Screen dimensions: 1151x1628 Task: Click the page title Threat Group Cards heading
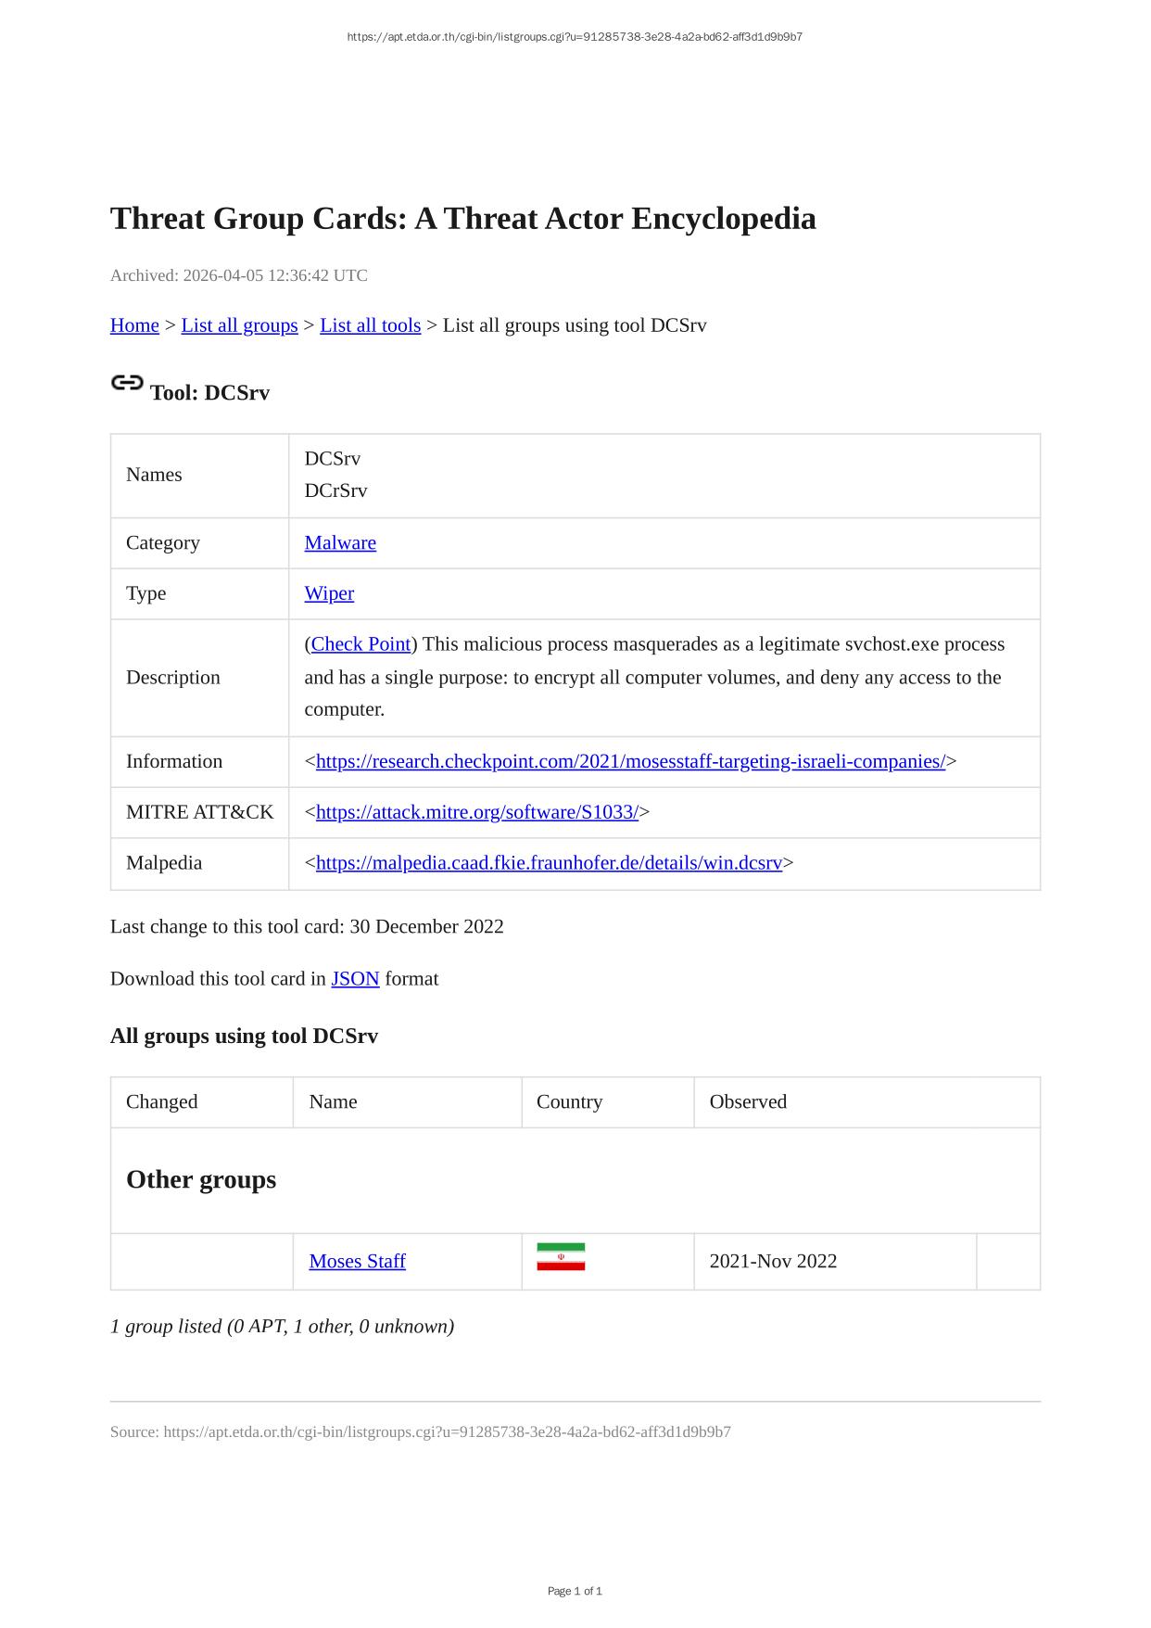(462, 219)
